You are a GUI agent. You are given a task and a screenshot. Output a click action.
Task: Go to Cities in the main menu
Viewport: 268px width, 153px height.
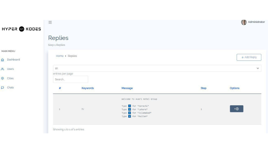click(10, 78)
